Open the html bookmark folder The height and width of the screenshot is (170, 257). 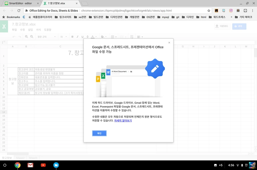pyautogui.click(x=201, y=17)
